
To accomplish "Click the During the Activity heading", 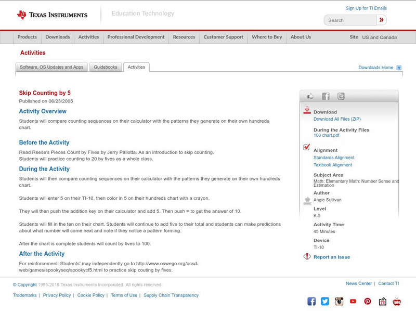I will (x=44, y=169).
